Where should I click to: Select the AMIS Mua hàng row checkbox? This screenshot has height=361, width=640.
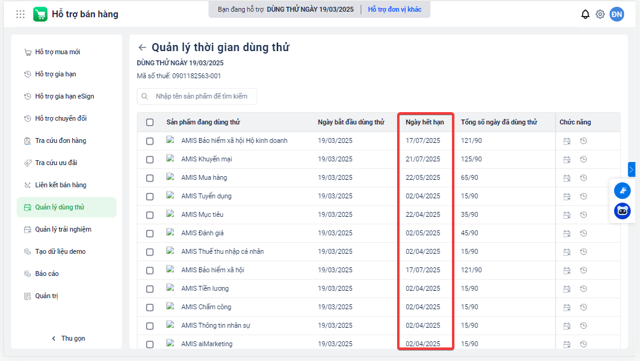150,178
